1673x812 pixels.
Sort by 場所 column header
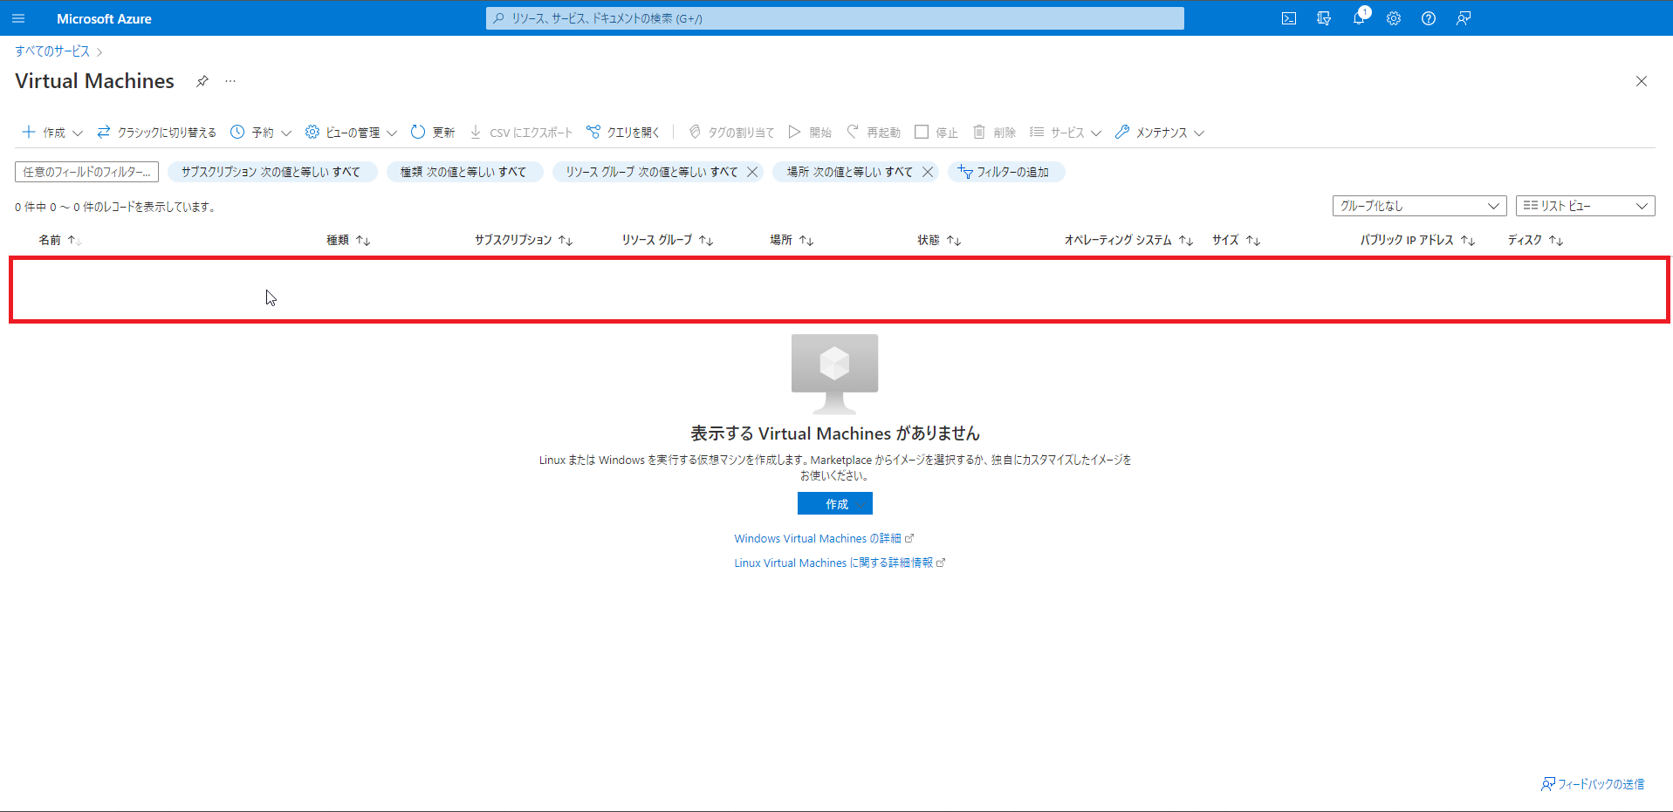click(x=792, y=240)
